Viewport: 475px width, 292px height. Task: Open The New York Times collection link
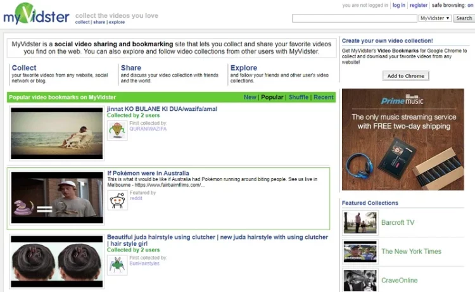pyautogui.click(x=411, y=251)
